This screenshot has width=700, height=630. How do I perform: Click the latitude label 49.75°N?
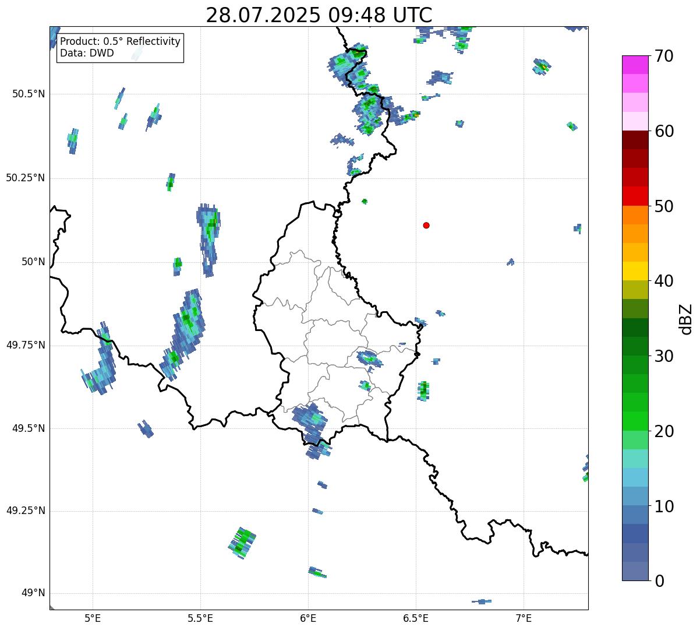point(26,345)
